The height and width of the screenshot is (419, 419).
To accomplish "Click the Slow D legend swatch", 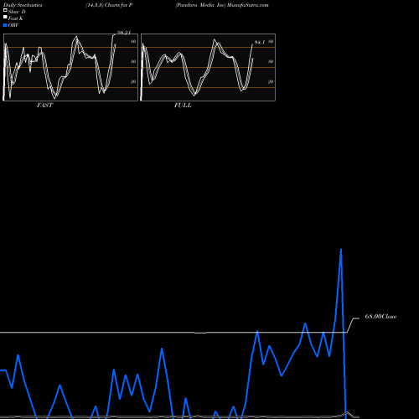I will [x=5, y=10].
